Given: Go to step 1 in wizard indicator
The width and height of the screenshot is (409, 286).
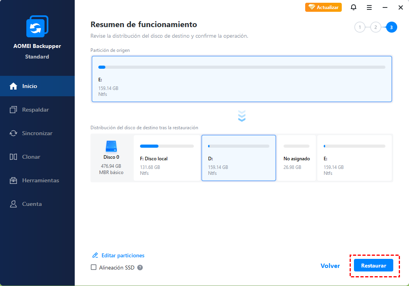Looking at the screenshot, I should tap(359, 27).
